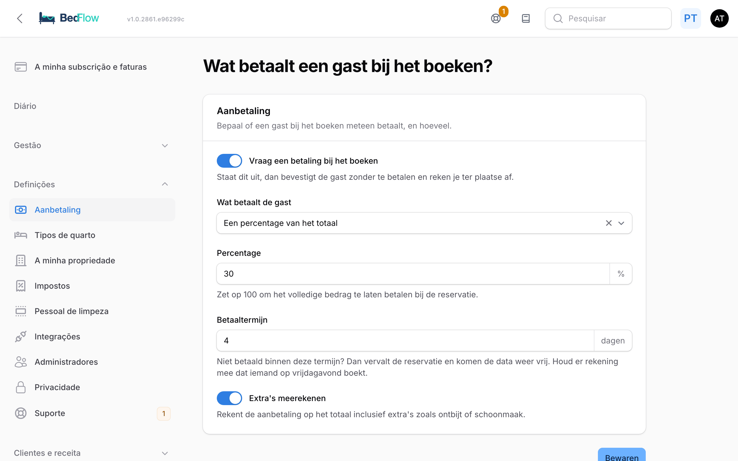Click the Betaaltermijn days input
Image resolution: width=738 pixels, height=461 pixels.
click(405, 341)
